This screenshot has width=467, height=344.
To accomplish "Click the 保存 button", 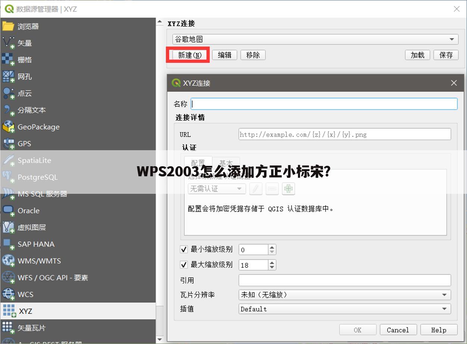I will click(x=446, y=55).
